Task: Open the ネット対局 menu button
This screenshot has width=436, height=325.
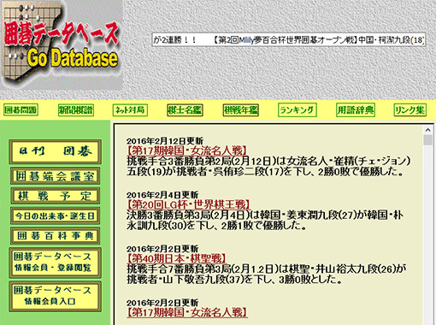Action: click(x=130, y=110)
